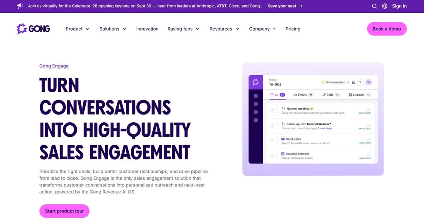The width and height of the screenshot is (424, 222).
Task: Open the Go-to-market dropdown in mockup
Action: coord(335,82)
